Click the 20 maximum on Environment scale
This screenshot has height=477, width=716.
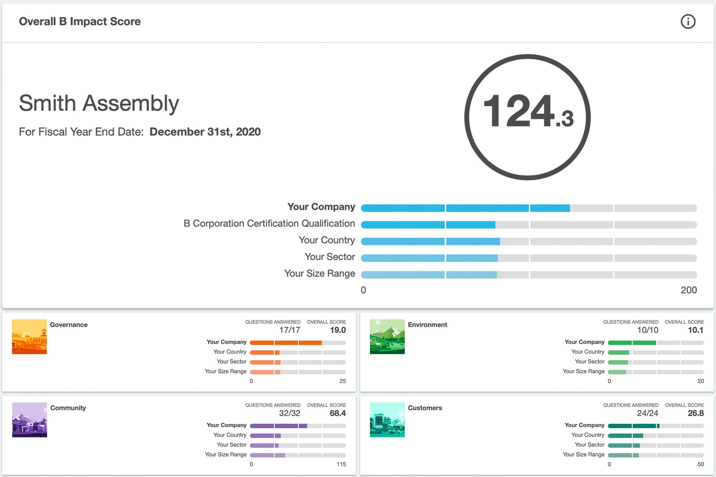coord(701,381)
